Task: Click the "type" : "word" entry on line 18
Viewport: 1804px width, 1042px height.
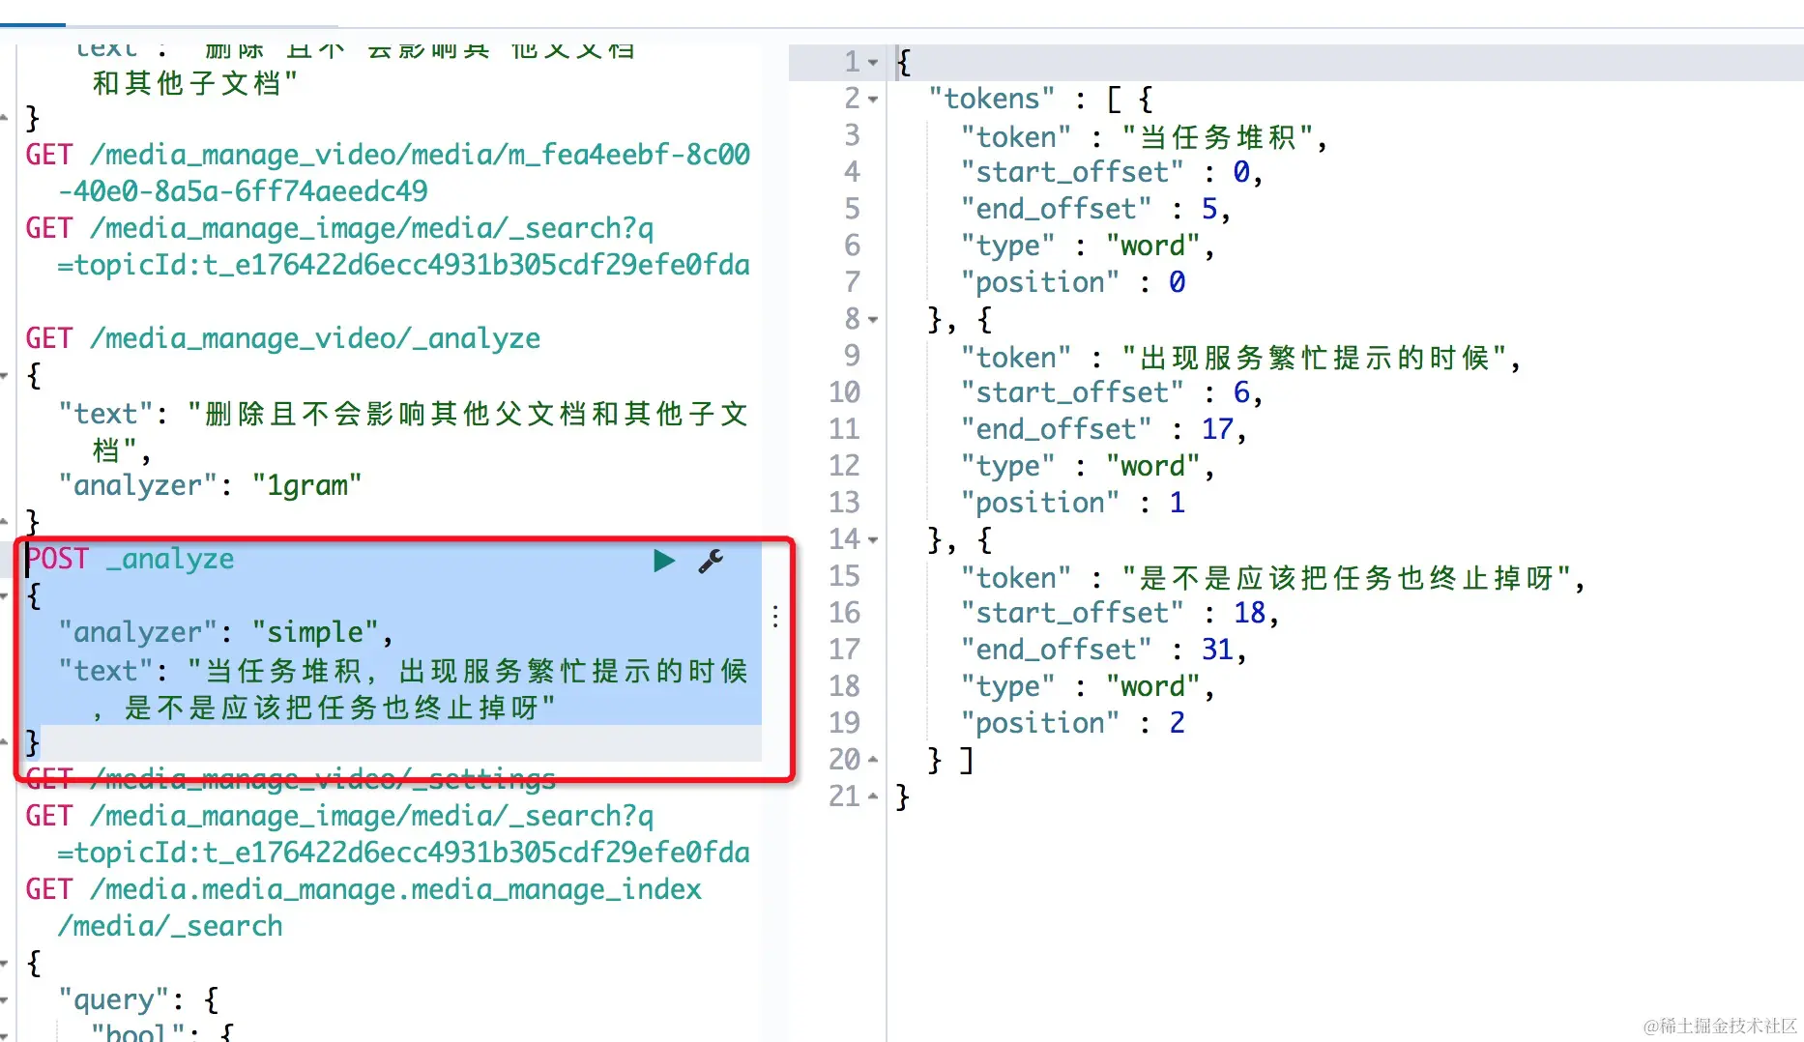Action: (x=1088, y=686)
